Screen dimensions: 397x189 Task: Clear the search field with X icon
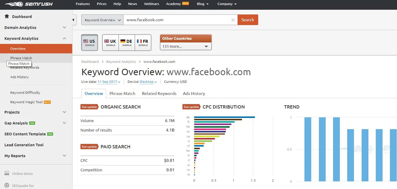(x=233, y=20)
